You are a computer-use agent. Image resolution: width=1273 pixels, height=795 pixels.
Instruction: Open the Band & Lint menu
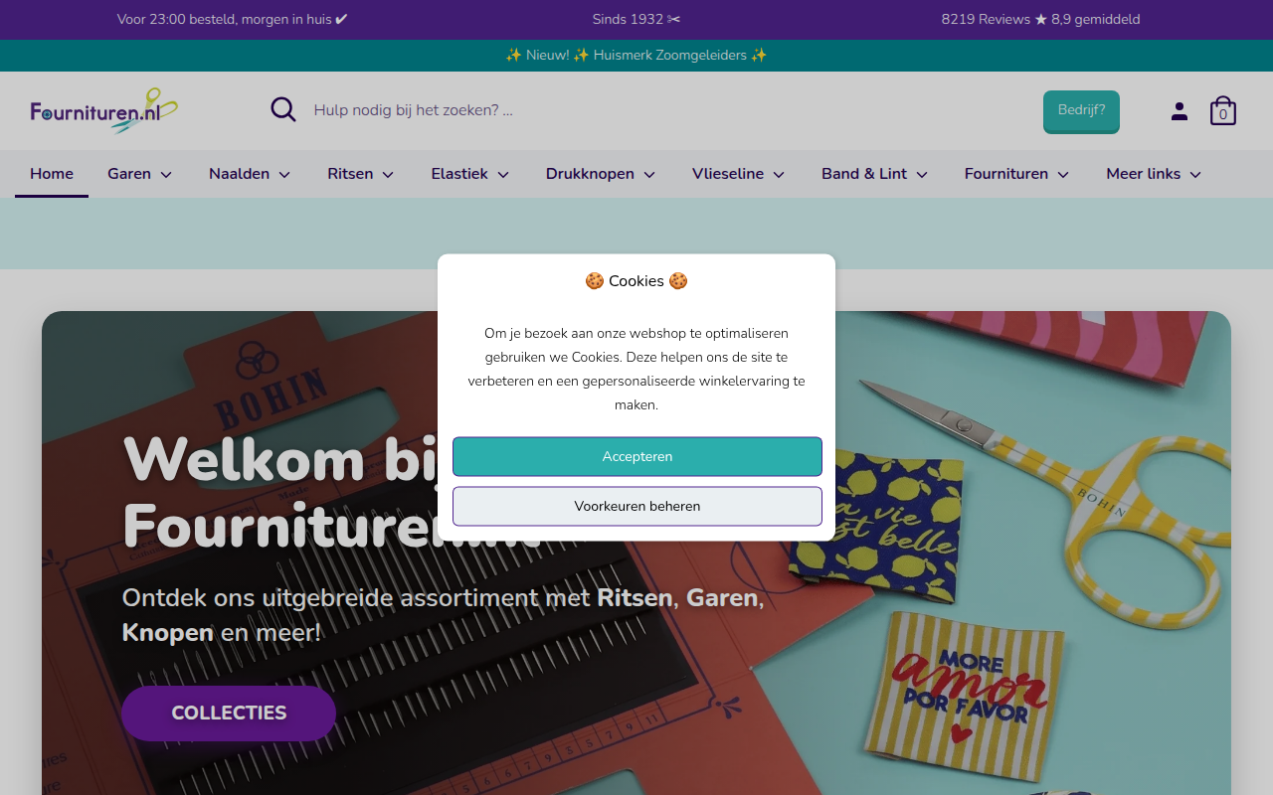coord(875,174)
